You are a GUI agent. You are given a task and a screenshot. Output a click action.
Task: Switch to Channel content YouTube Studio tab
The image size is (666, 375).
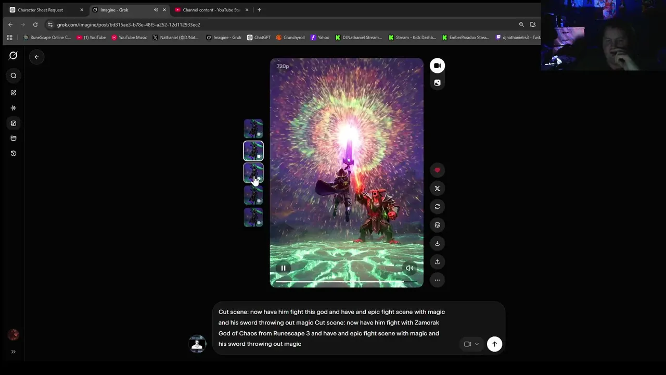pyautogui.click(x=211, y=10)
